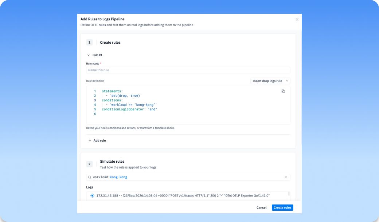Select step 1 number badge
379x222 pixels.
[x=89, y=43]
